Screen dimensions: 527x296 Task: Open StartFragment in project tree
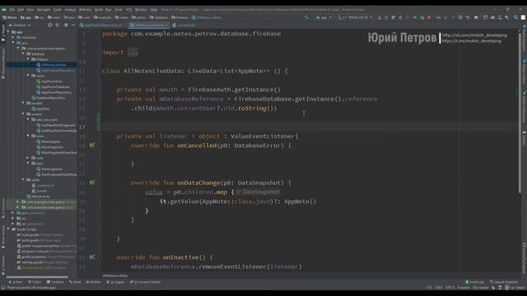[49, 169]
